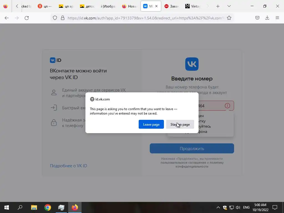Switch to the '(Изобра' tab
Image resolution: width=284 pixels, height=213 pixels.
click(108, 6)
